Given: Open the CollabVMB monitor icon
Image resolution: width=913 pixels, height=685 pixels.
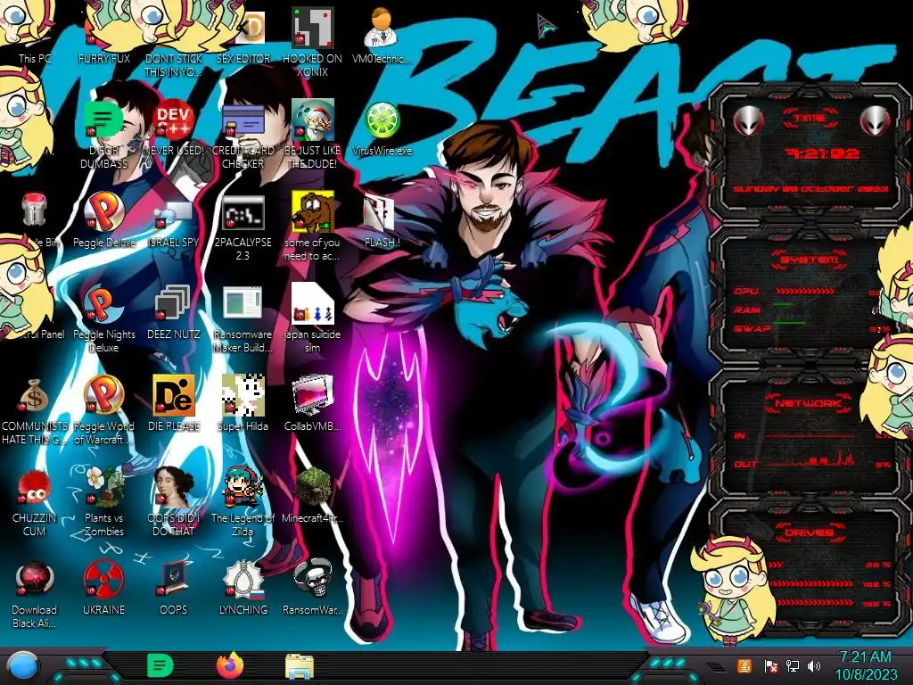Looking at the screenshot, I should 313,395.
